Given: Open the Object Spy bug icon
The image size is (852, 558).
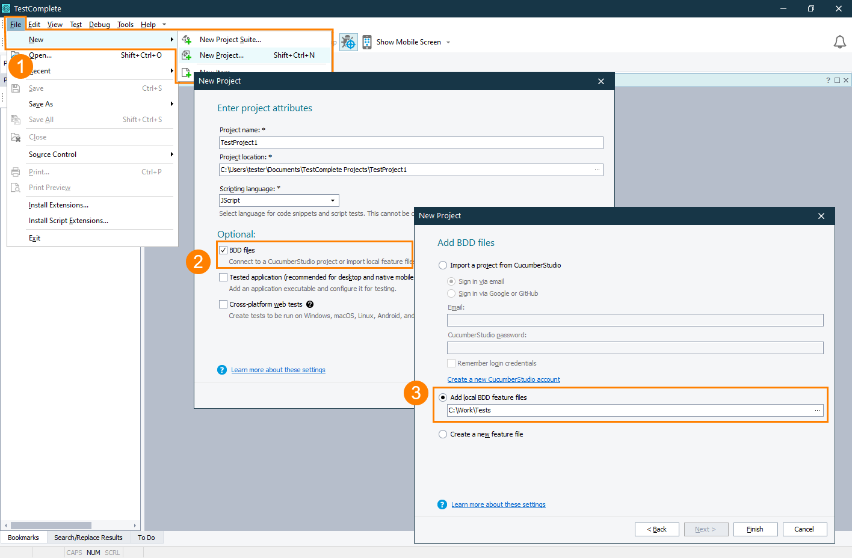Looking at the screenshot, I should click(x=348, y=41).
